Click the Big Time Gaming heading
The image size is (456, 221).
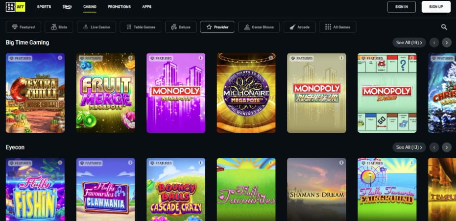(27, 43)
